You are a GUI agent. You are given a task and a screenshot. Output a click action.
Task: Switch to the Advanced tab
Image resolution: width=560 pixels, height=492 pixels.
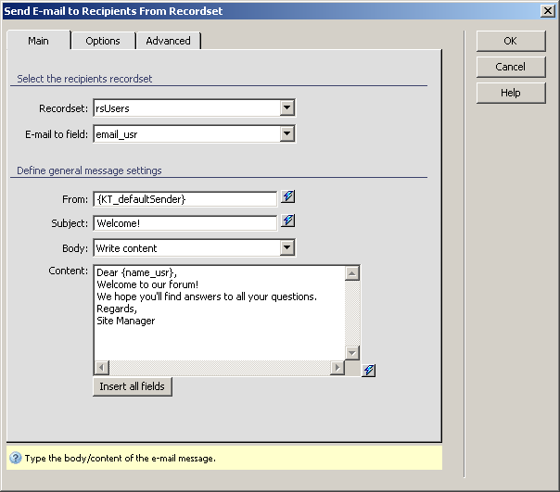click(168, 41)
